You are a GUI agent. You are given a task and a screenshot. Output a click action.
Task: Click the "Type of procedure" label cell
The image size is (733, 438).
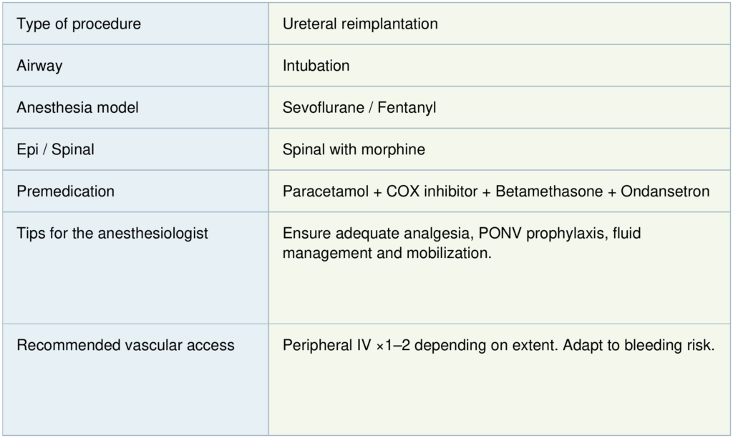pyautogui.click(x=79, y=24)
